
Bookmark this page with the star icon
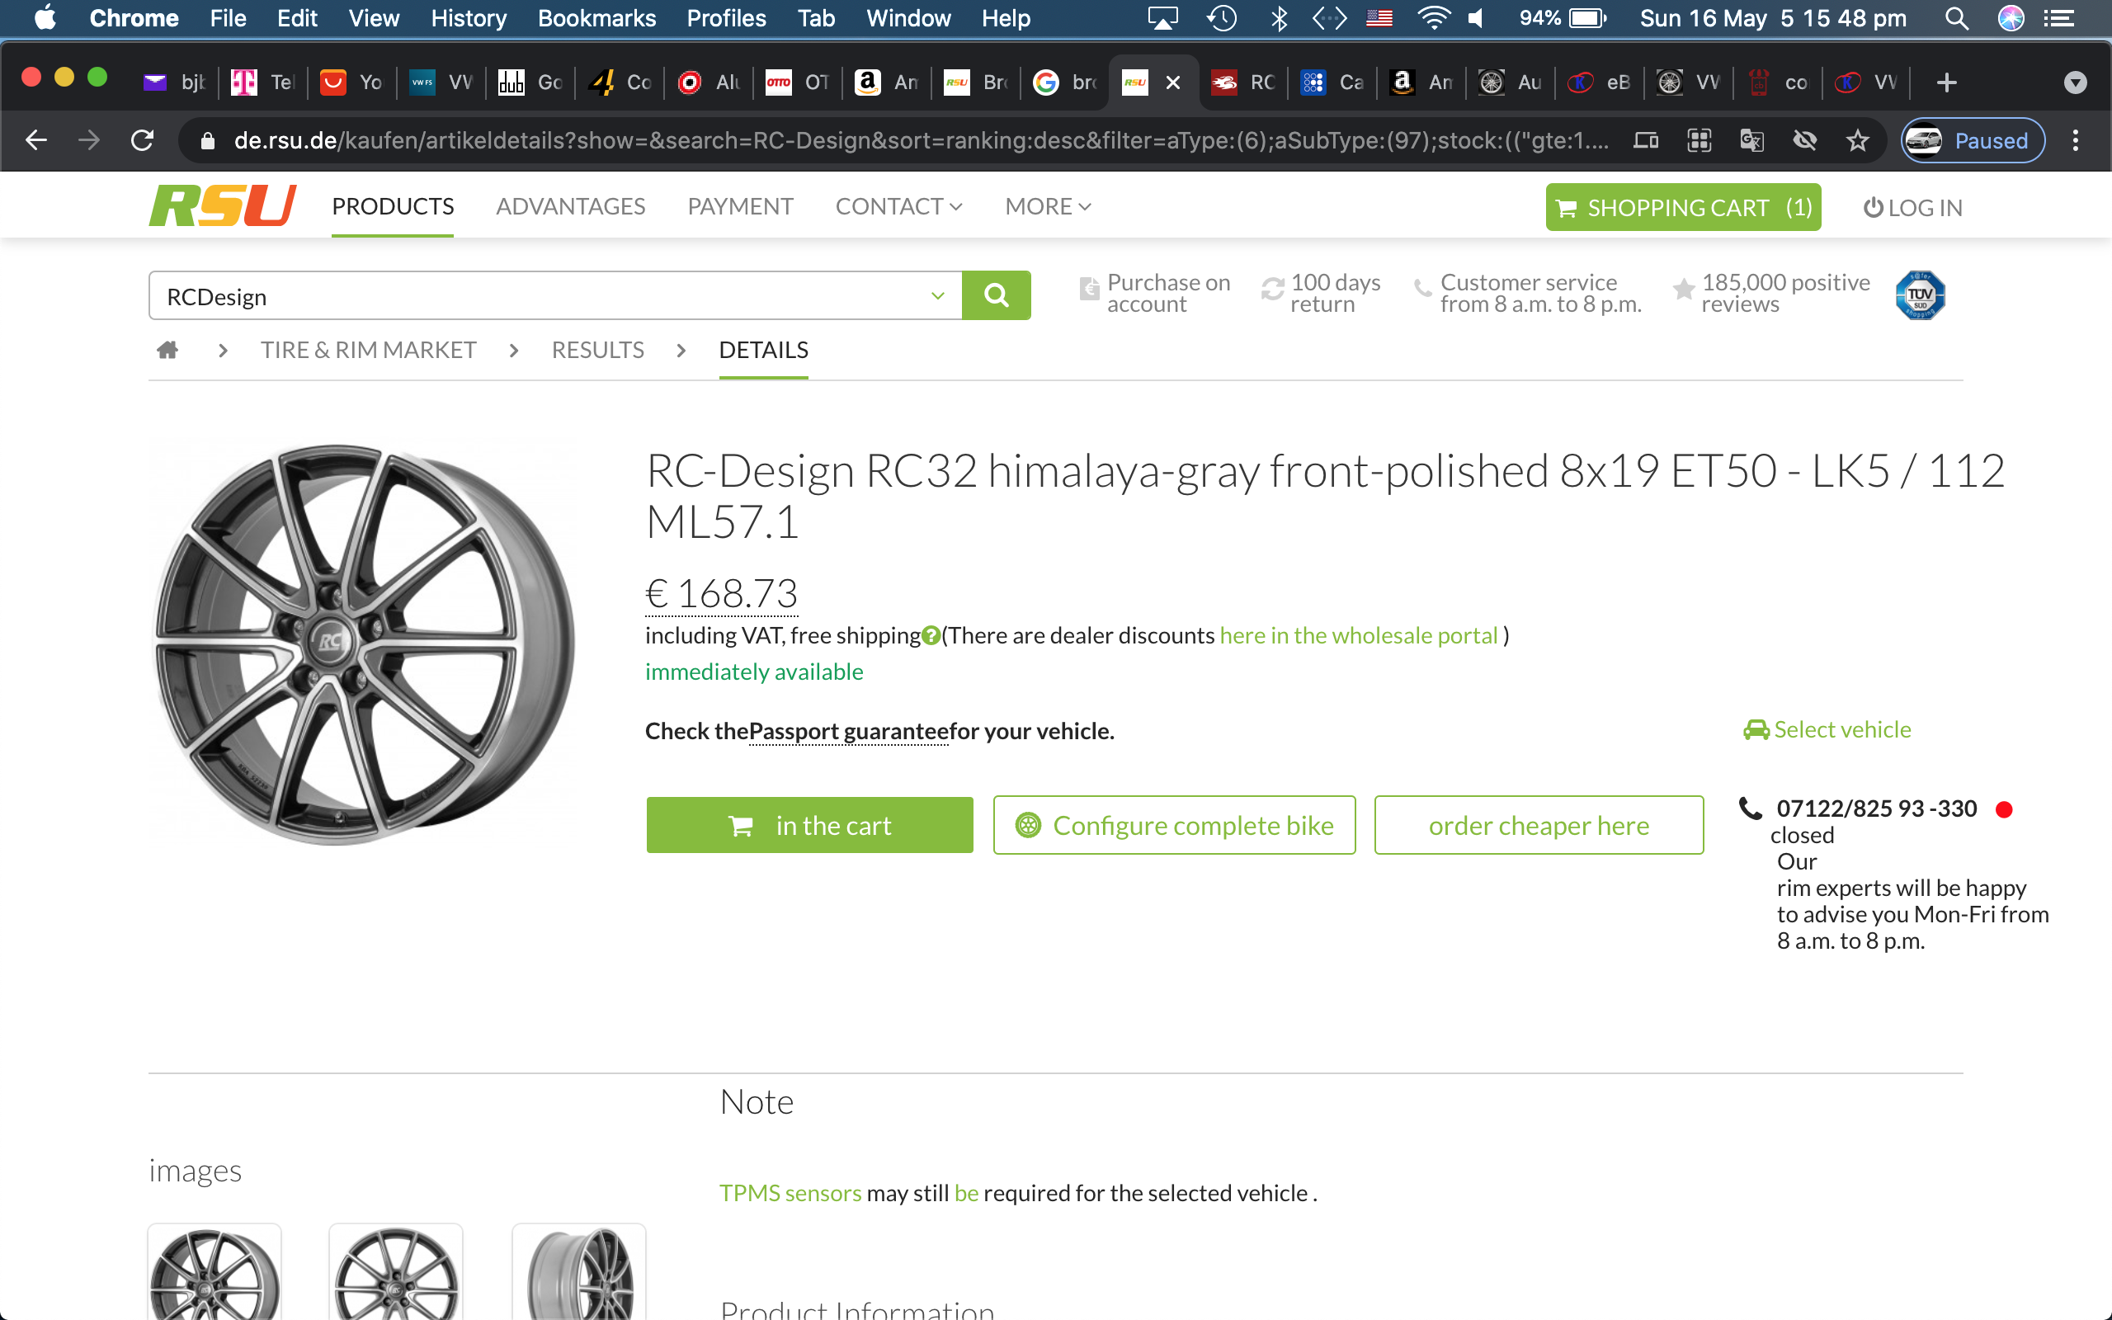click(1857, 139)
